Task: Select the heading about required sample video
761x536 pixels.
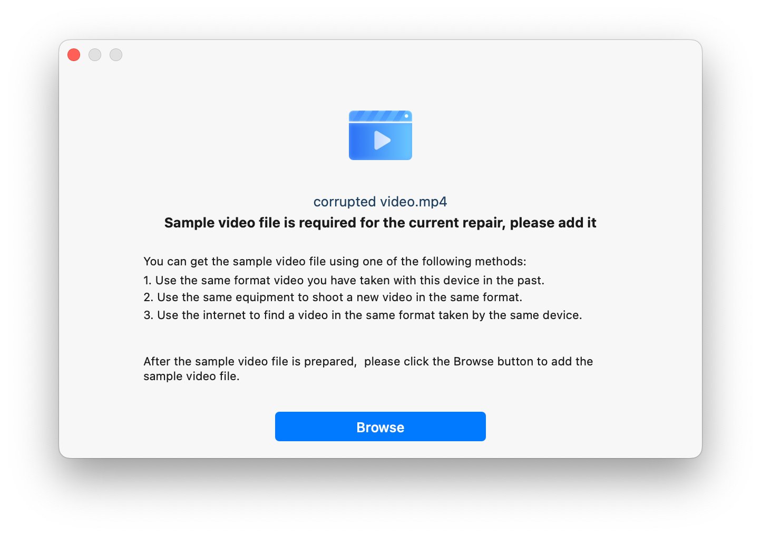Action: click(380, 222)
